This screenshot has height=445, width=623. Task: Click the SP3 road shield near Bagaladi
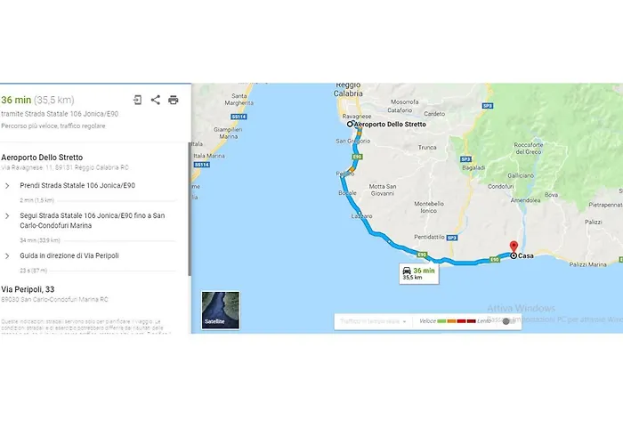[465, 159]
